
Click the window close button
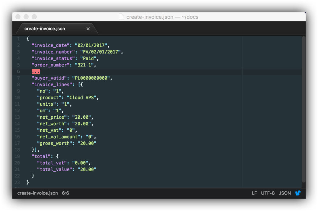click(18, 17)
